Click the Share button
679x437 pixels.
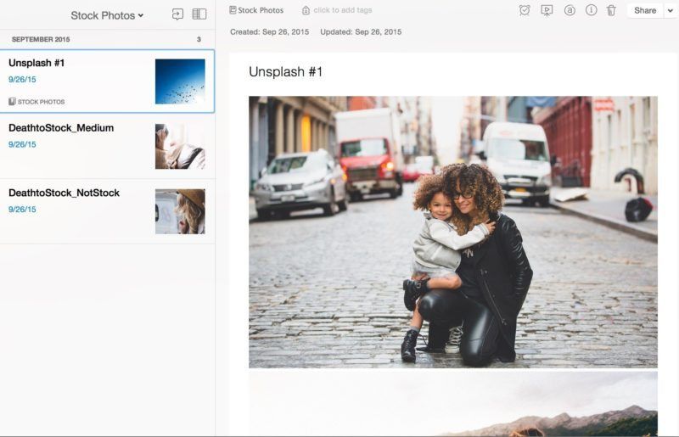click(x=645, y=10)
